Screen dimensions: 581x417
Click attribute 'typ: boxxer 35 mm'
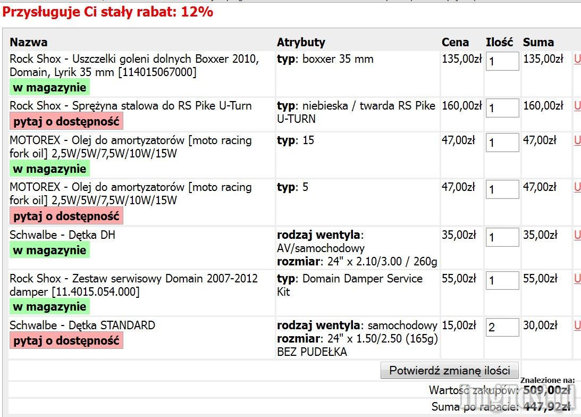tap(325, 59)
